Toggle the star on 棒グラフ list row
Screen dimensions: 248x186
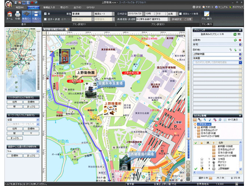point(201,165)
